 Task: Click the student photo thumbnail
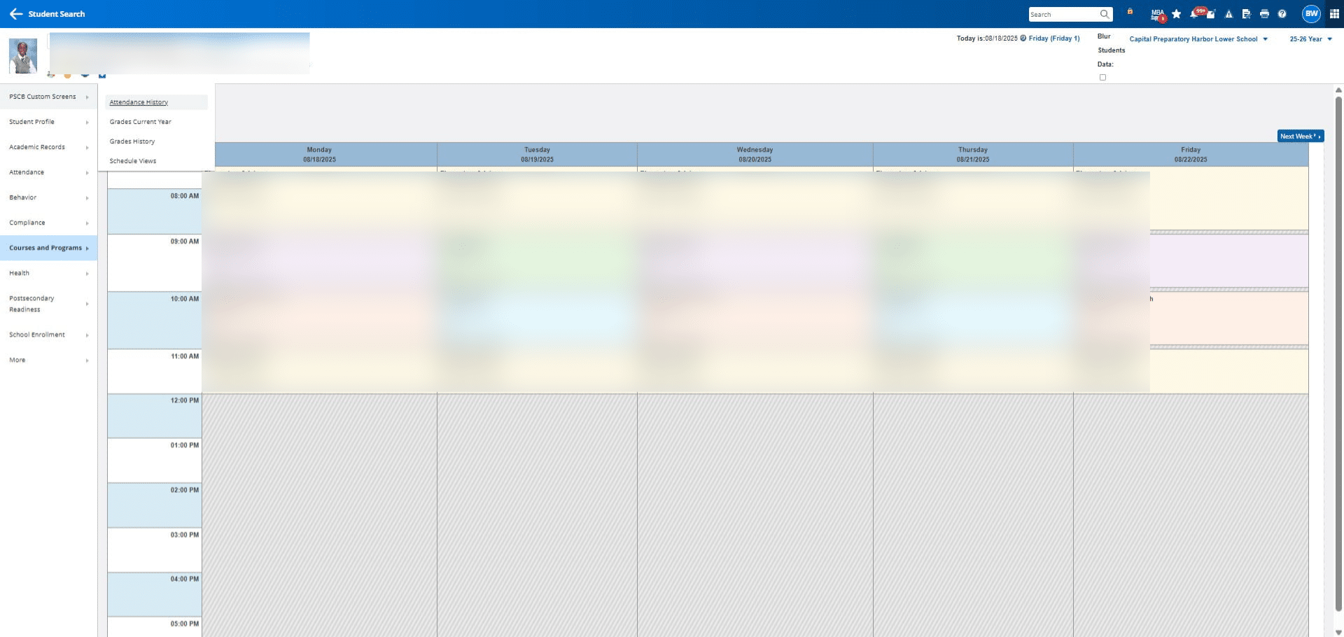23,56
